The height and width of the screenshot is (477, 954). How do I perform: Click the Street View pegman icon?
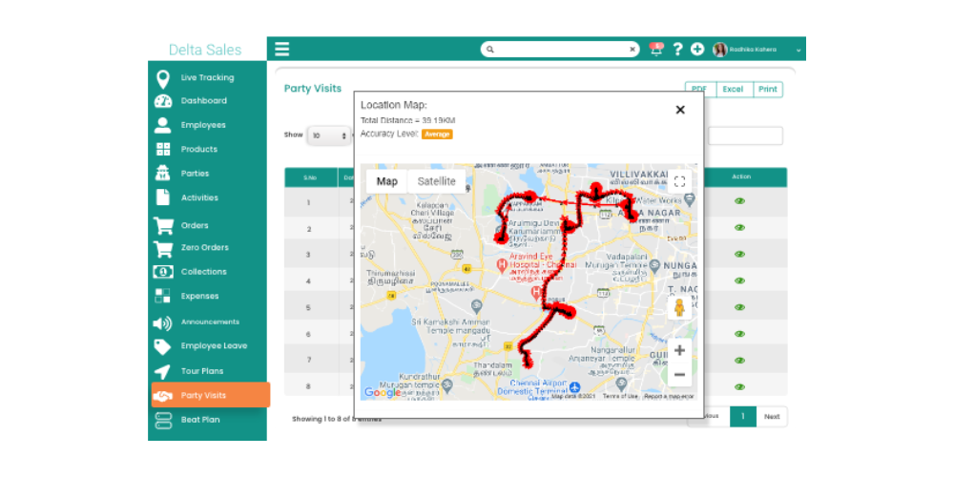pos(679,308)
